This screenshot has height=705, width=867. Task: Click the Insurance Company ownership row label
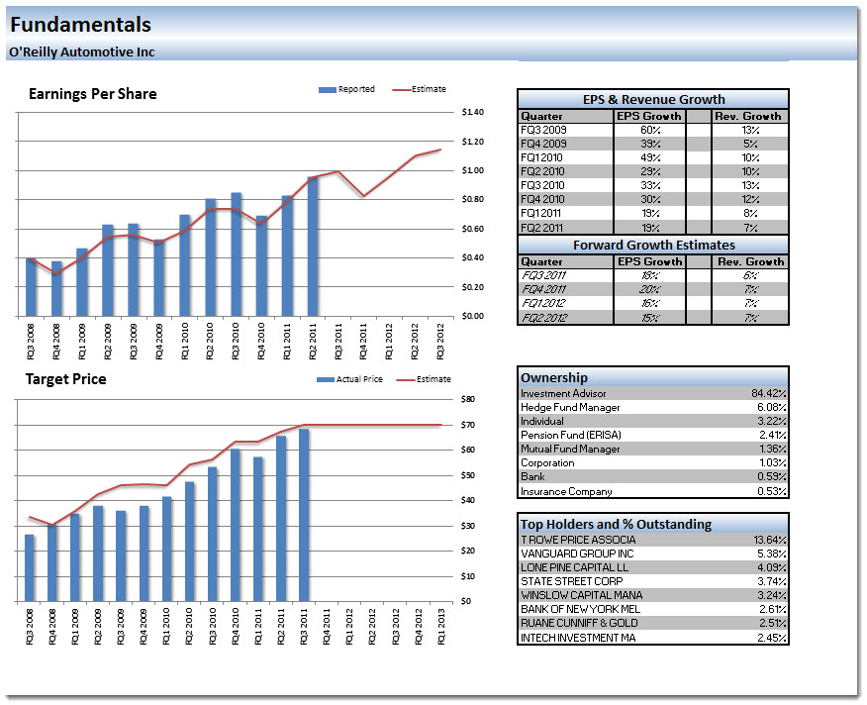tap(566, 491)
